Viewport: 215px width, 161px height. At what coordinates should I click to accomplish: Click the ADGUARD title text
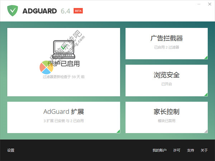coord(40,11)
